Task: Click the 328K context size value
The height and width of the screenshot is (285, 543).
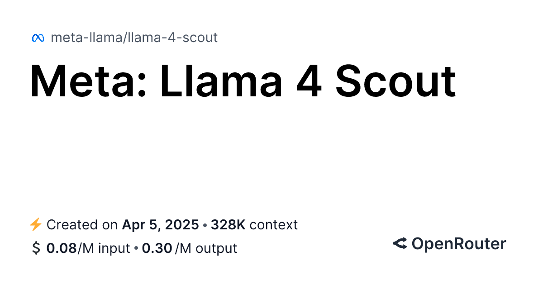Action: click(x=228, y=224)
